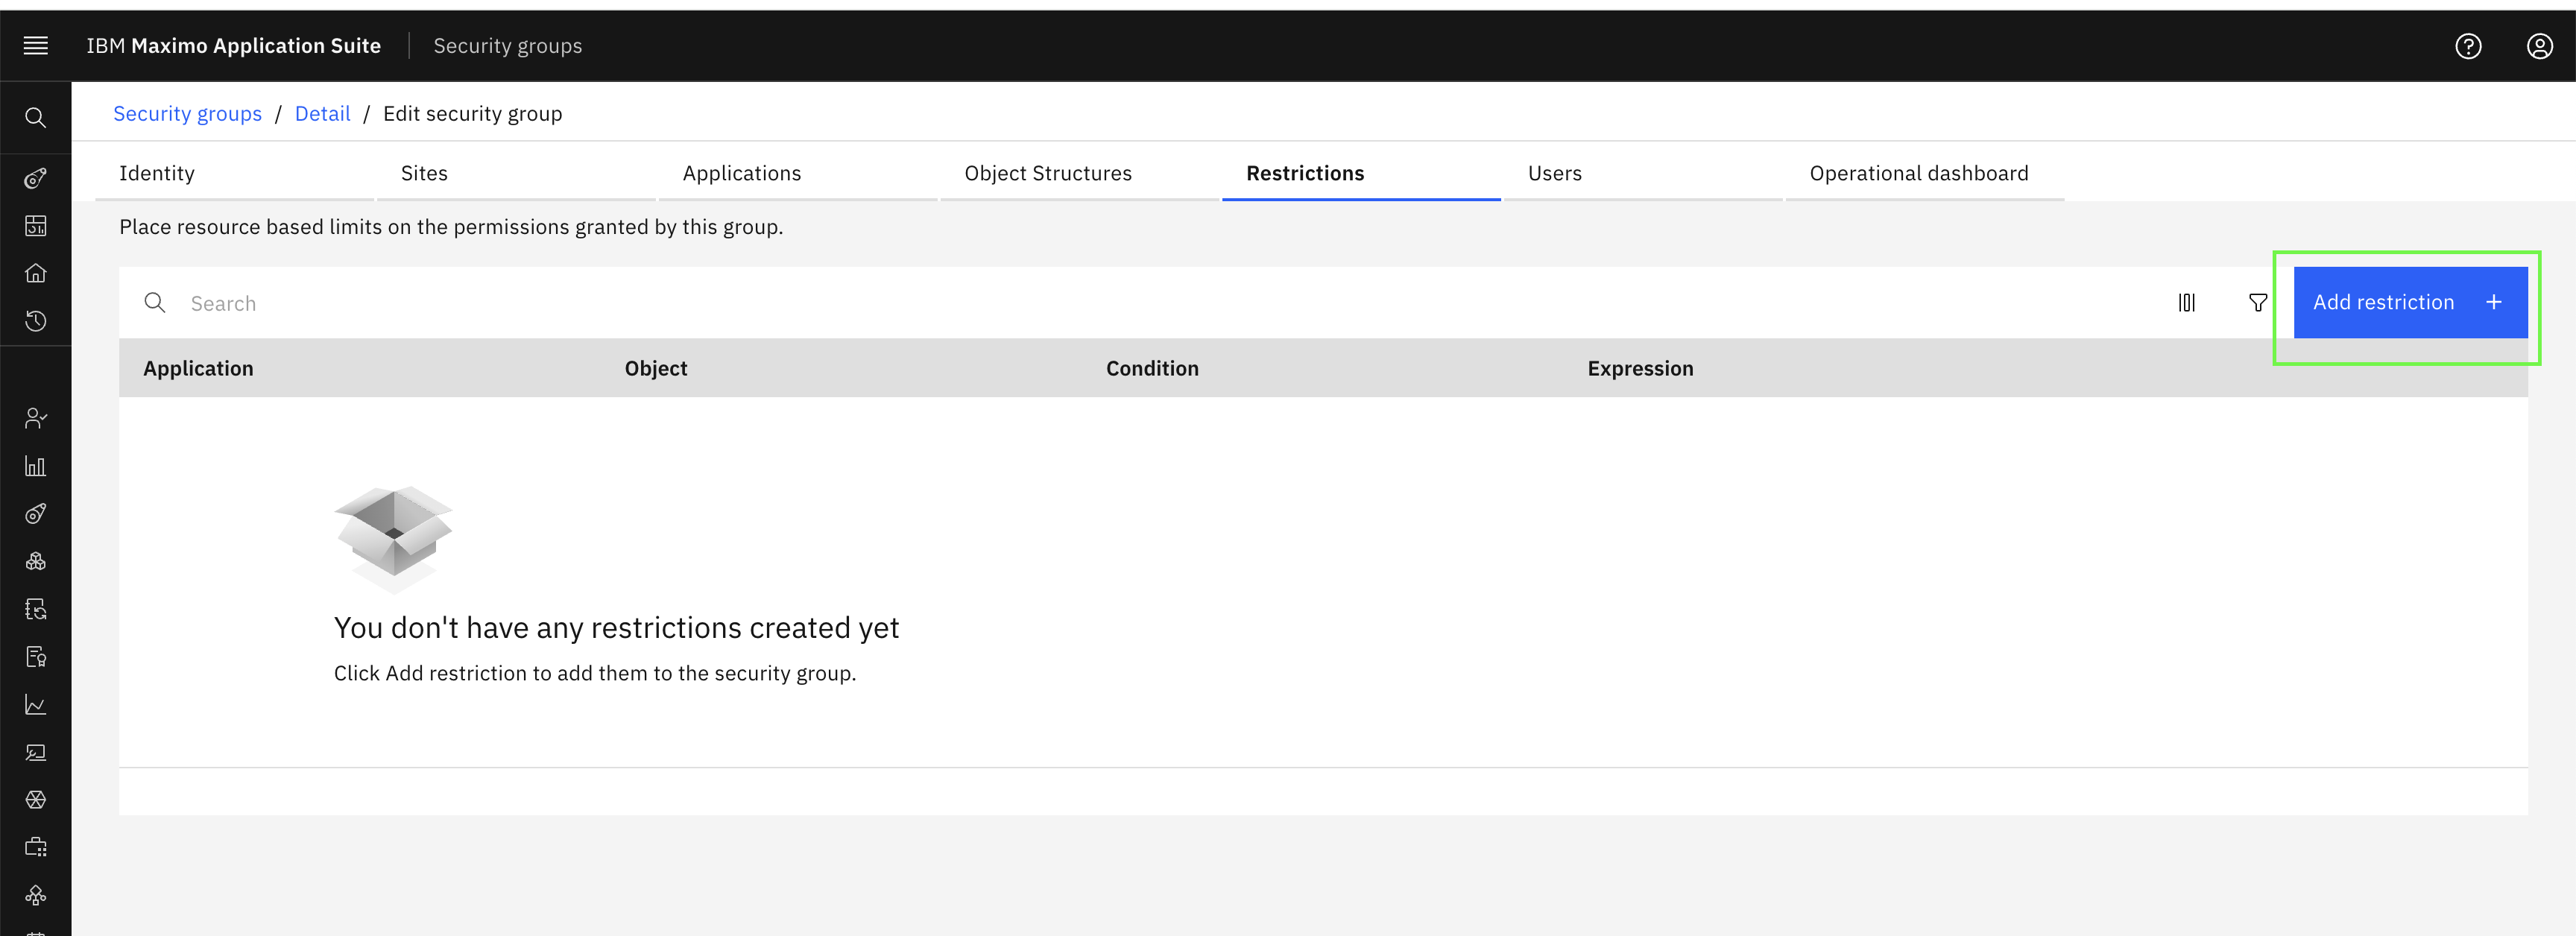Click 'Security groups' label in top header
The image size is (2576, 936).
pyautogui.click(x=507, y=46)
